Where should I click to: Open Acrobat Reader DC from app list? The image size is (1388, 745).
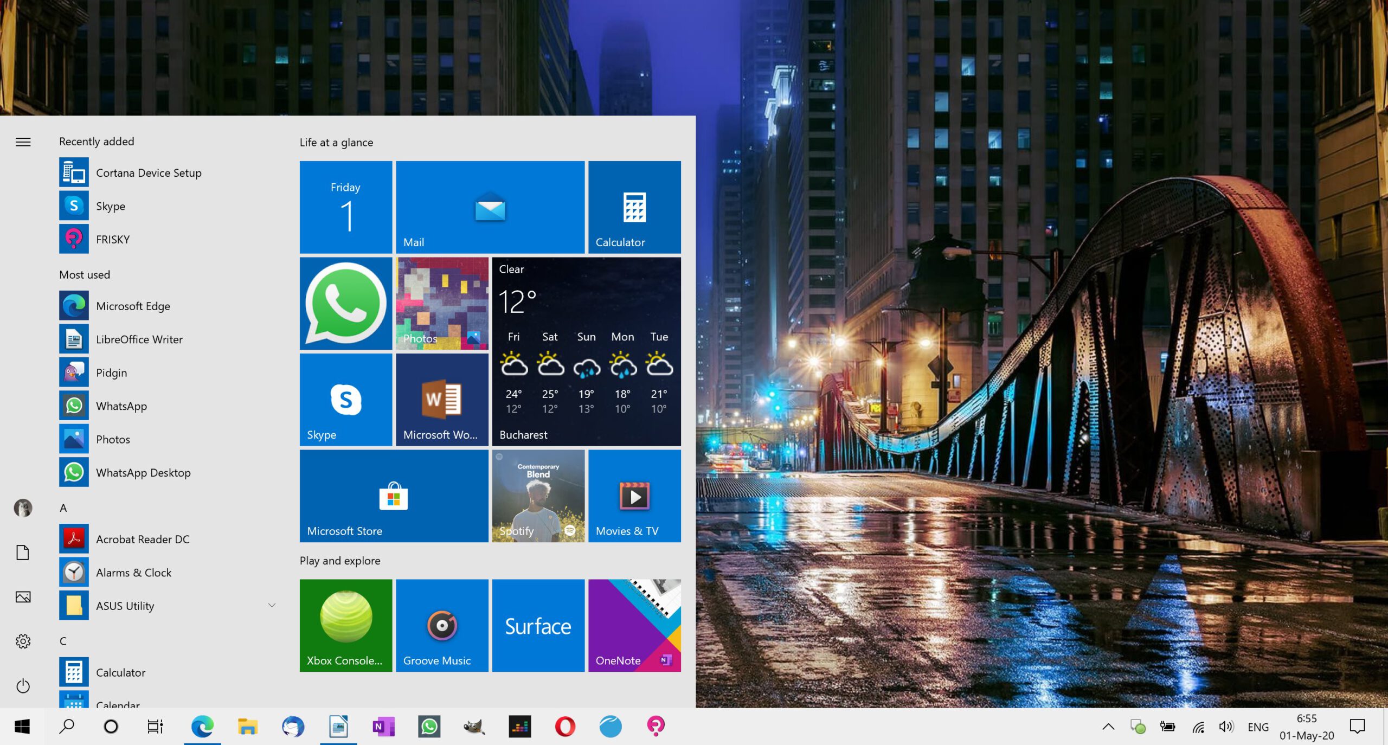pos(168,539)
